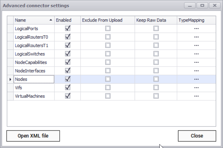Disable the Enabled checkbox for LogicalPorts
The height and width of the screenshot is (148, 223).
[67, 28]
